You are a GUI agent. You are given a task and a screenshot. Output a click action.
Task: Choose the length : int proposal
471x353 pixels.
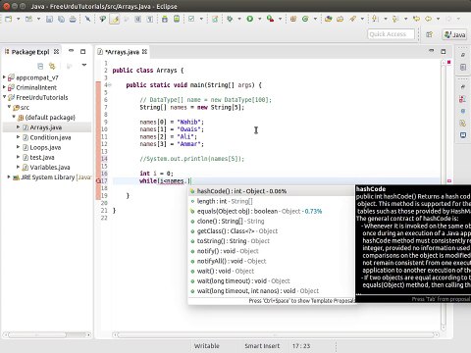point(271,201)
